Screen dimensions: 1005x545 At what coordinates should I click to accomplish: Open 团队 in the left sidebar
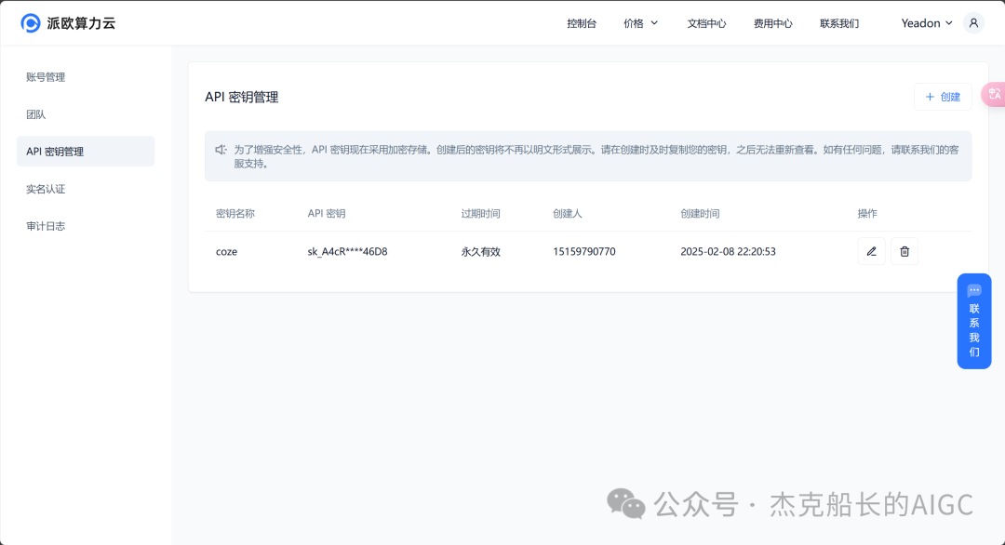coord(36,114)
